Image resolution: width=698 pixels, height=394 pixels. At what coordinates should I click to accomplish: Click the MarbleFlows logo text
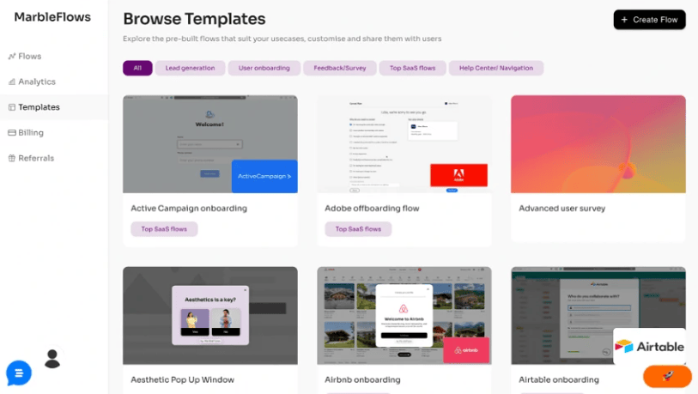click(x=52, y=17)
